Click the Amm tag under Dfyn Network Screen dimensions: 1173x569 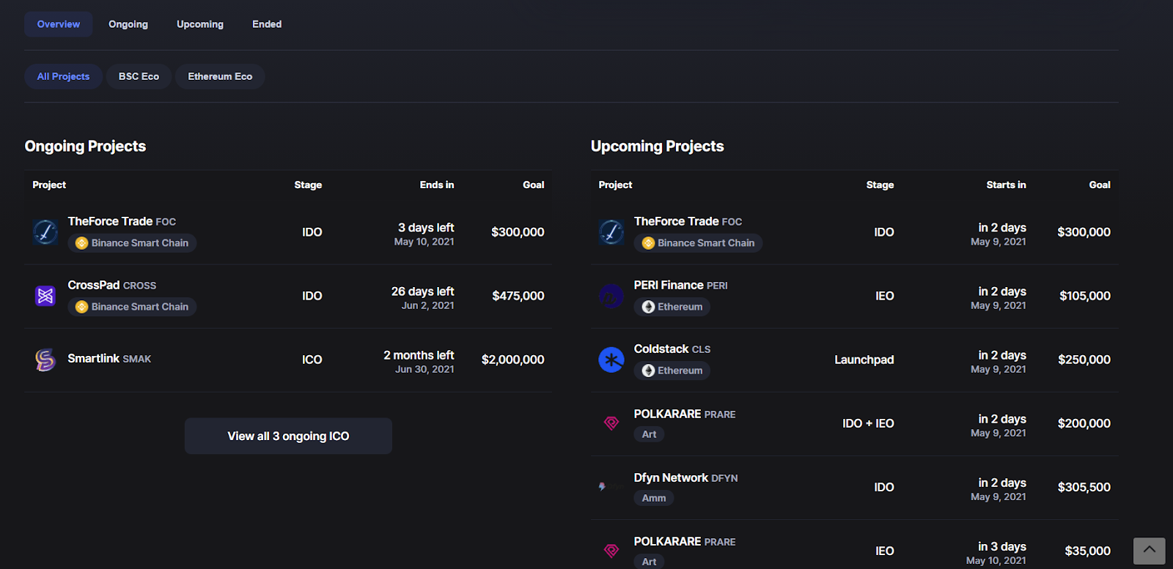654,498
